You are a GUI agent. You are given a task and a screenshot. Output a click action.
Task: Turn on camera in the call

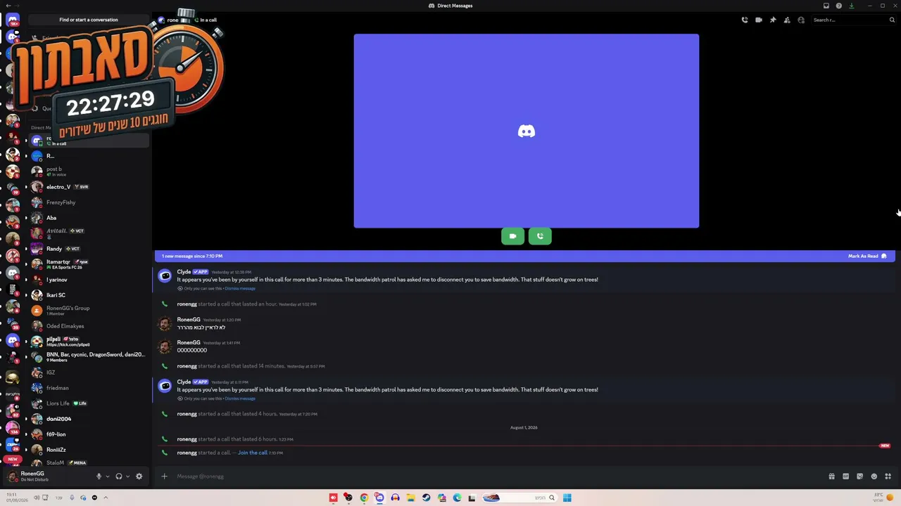[x=512, y=236]
